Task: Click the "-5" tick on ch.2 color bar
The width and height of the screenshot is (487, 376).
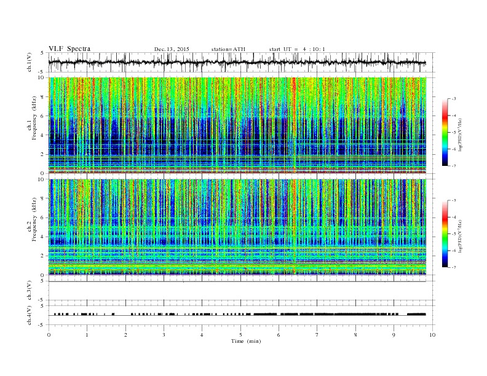Action: pyautogui.click(x=454, y=233)
